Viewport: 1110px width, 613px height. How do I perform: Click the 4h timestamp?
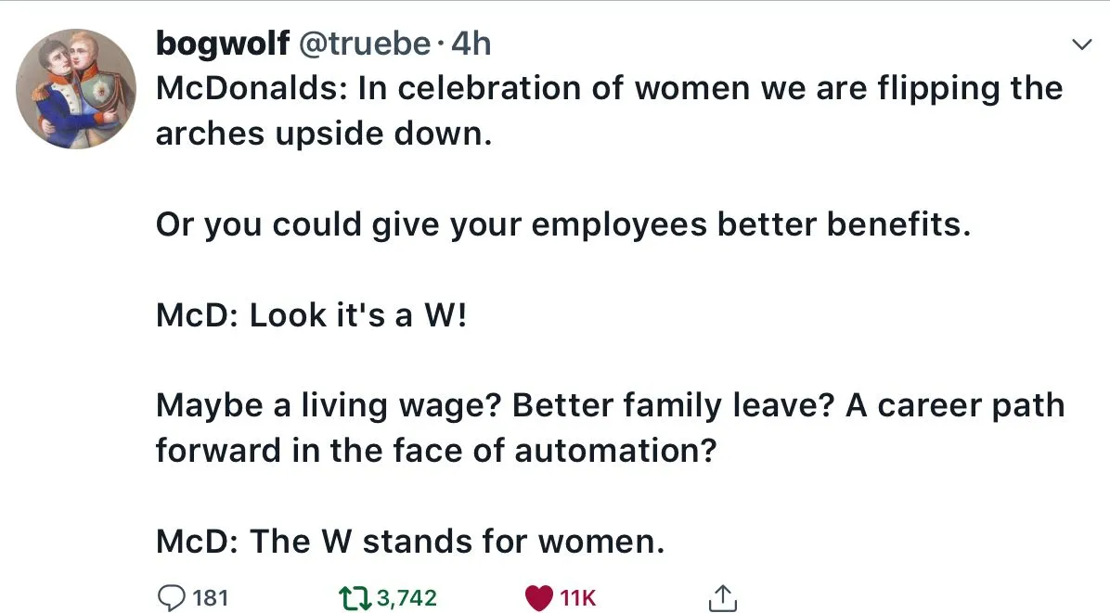471,43
